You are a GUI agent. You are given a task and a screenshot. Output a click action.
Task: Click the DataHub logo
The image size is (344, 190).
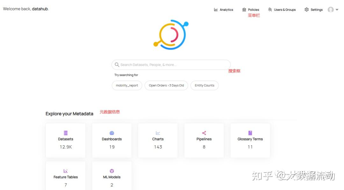point(171,35)
